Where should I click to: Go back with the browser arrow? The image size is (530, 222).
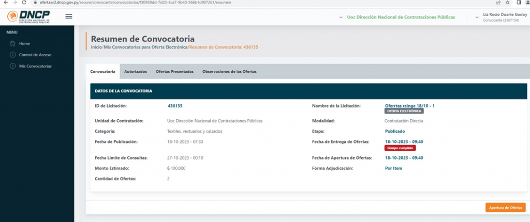pyautogui.click(x=5, y=3)
